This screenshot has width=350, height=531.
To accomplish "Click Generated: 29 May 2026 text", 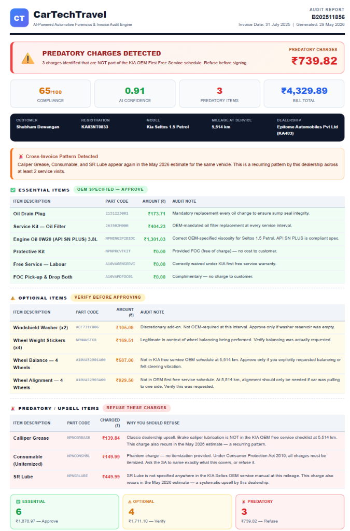I will pyautogui.click(x=320, y=24).
